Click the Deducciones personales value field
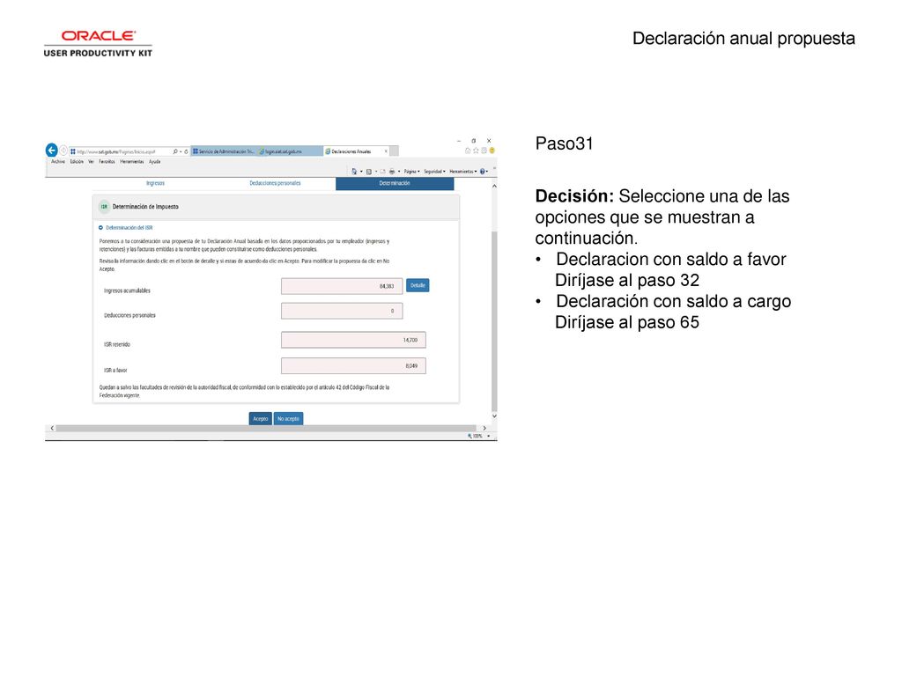Image resolution: width=902 pixels, height=676 pixels. coord(342,311)
